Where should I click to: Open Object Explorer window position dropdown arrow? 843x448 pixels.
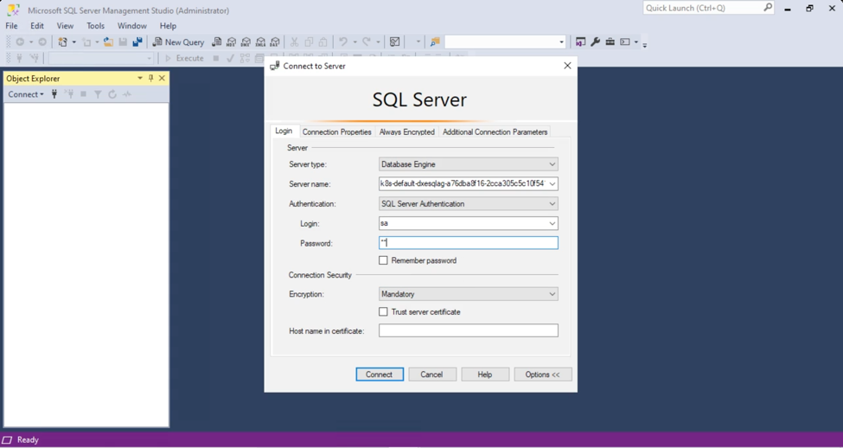click(x=140, y=78)
